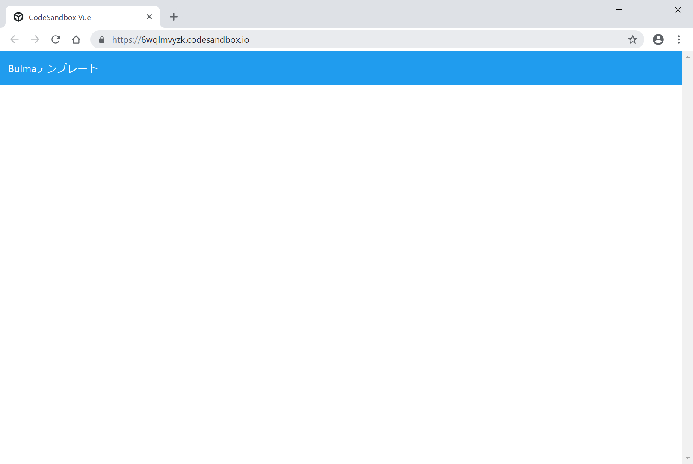Go forward to the next page
This screenshot has height=464, width=693.
(35, 40)
